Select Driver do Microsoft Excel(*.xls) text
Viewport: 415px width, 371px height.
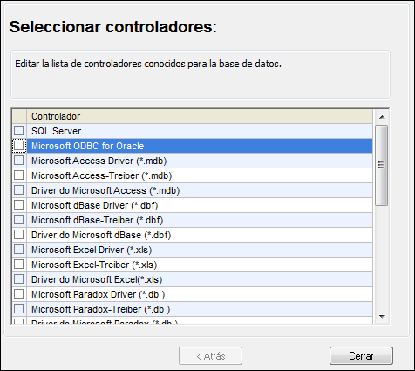point(97,279)
